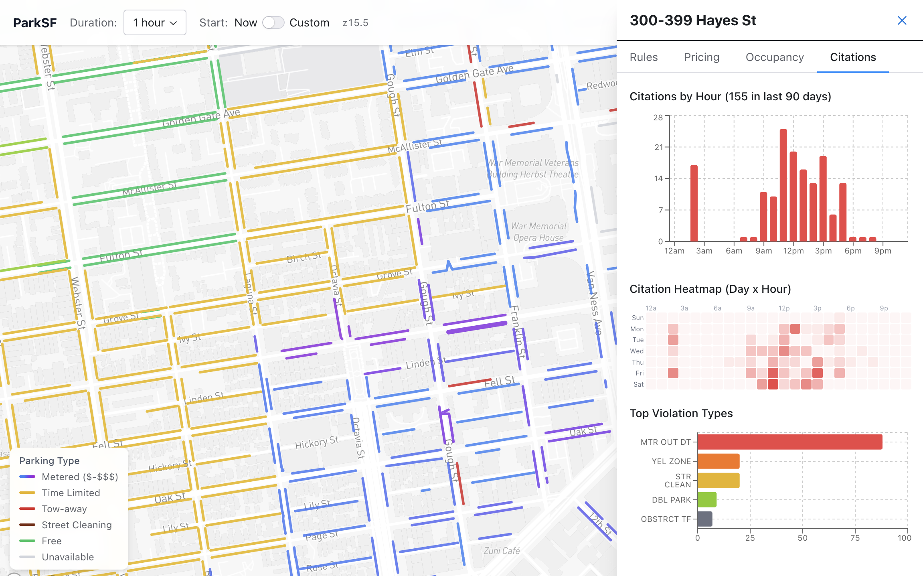Close the 300-399 Hayes St panel
The height and width of the screenshot is (576, 923).
(902, 20)
